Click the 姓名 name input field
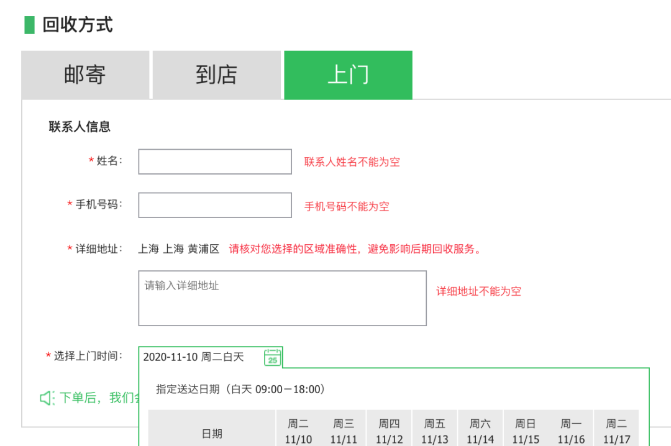Viewport: 671px width, 446px height. click(x=214, y=162)
